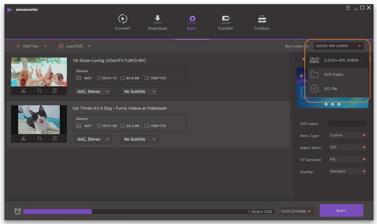
Task: Choose ISO File option
Action: point(338,89)
